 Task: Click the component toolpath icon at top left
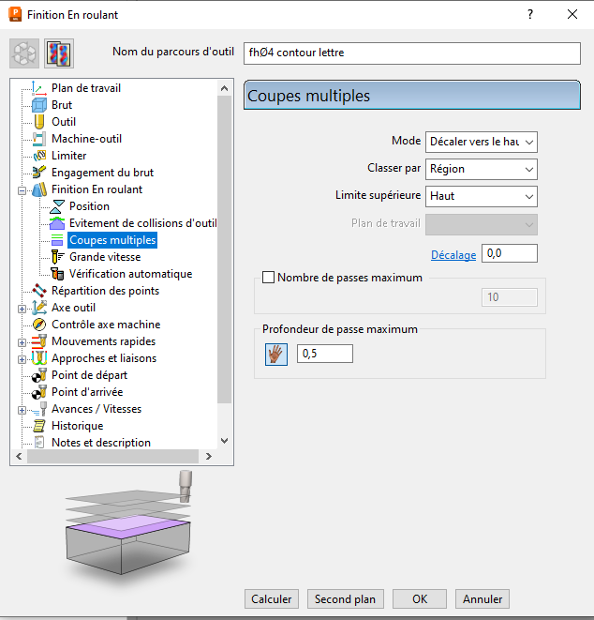coord(24,53)
